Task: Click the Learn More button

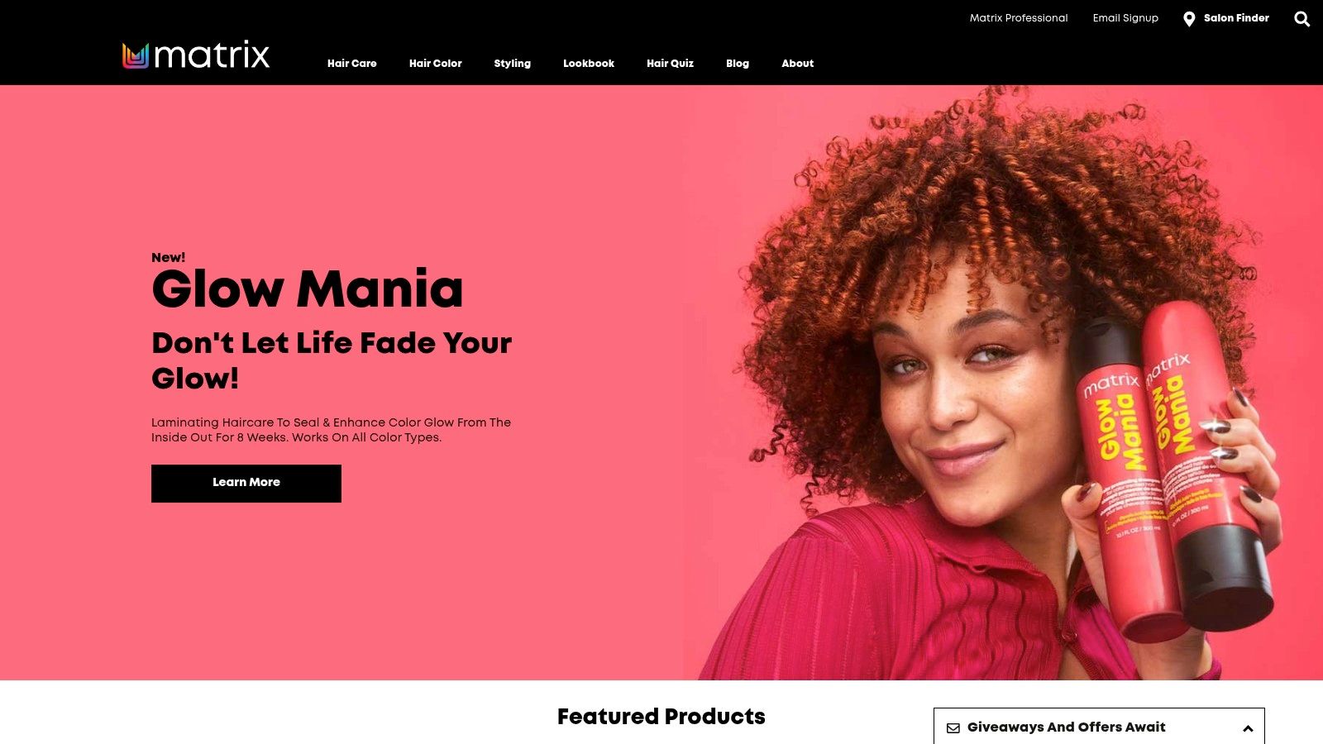Action: pyautogui.click(x=246, y=484)
